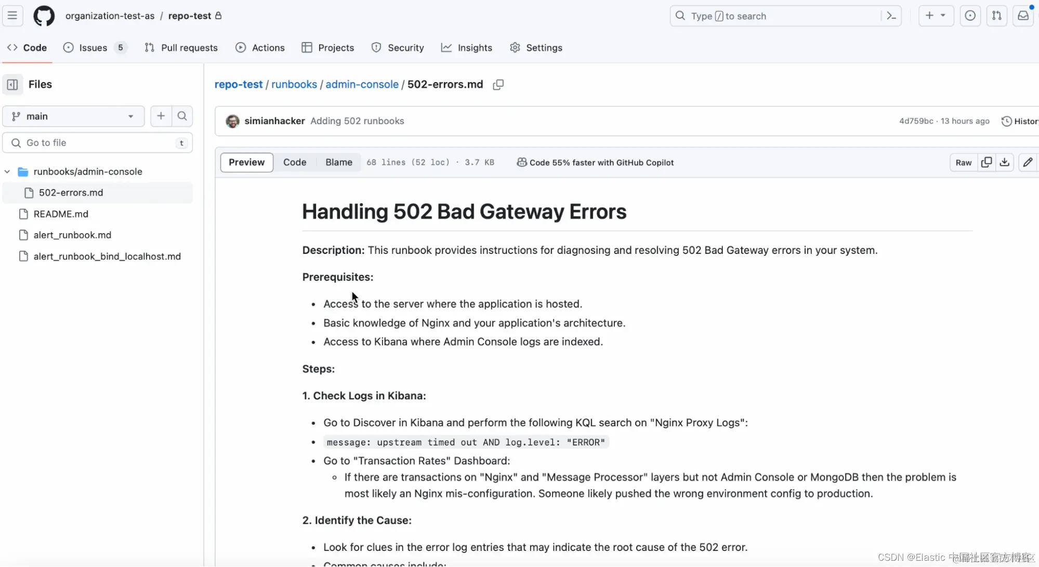Open the create new plus dropdown
Screen dimensions: 1039x567
(x=935, y=16)
